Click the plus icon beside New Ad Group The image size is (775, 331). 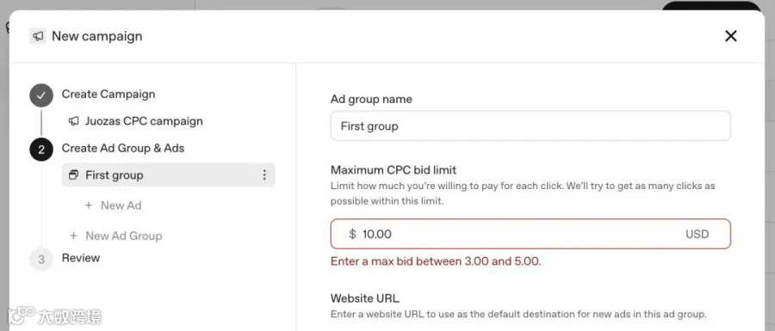[x=74, y=236]
